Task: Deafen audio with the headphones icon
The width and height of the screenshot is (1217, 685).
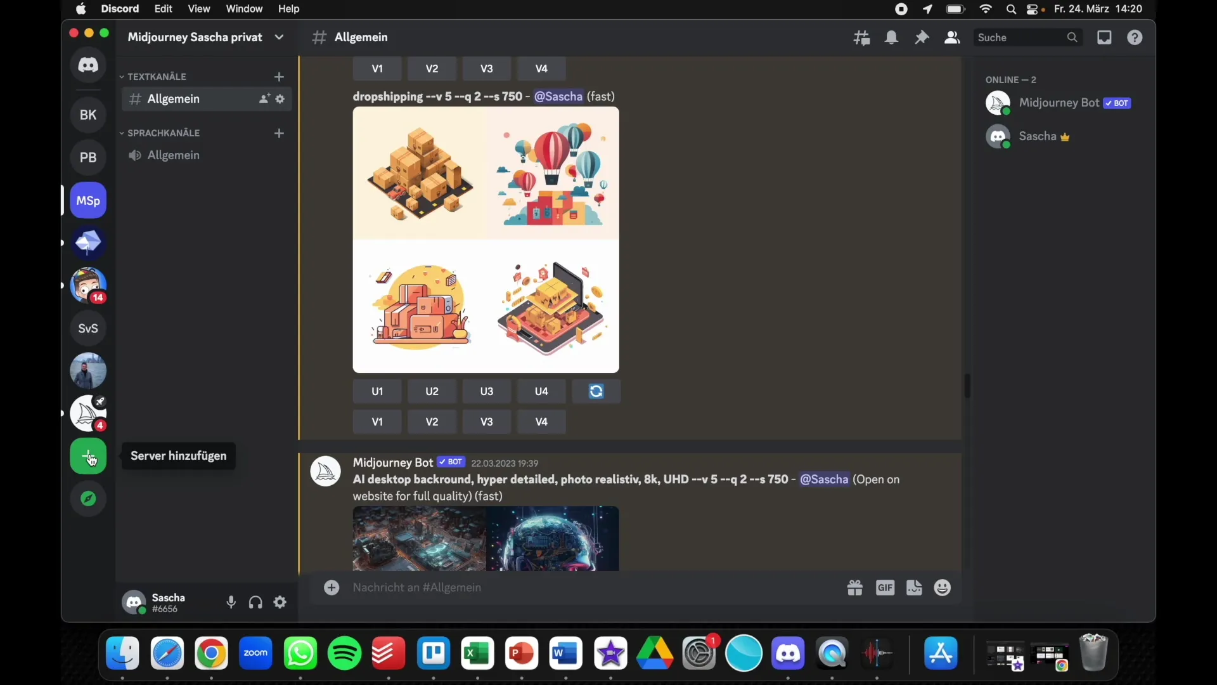Action: coord(255,603)
